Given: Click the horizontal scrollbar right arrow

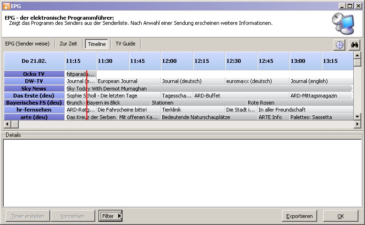Looking at the screenshot, I should [x=357, y=124].
